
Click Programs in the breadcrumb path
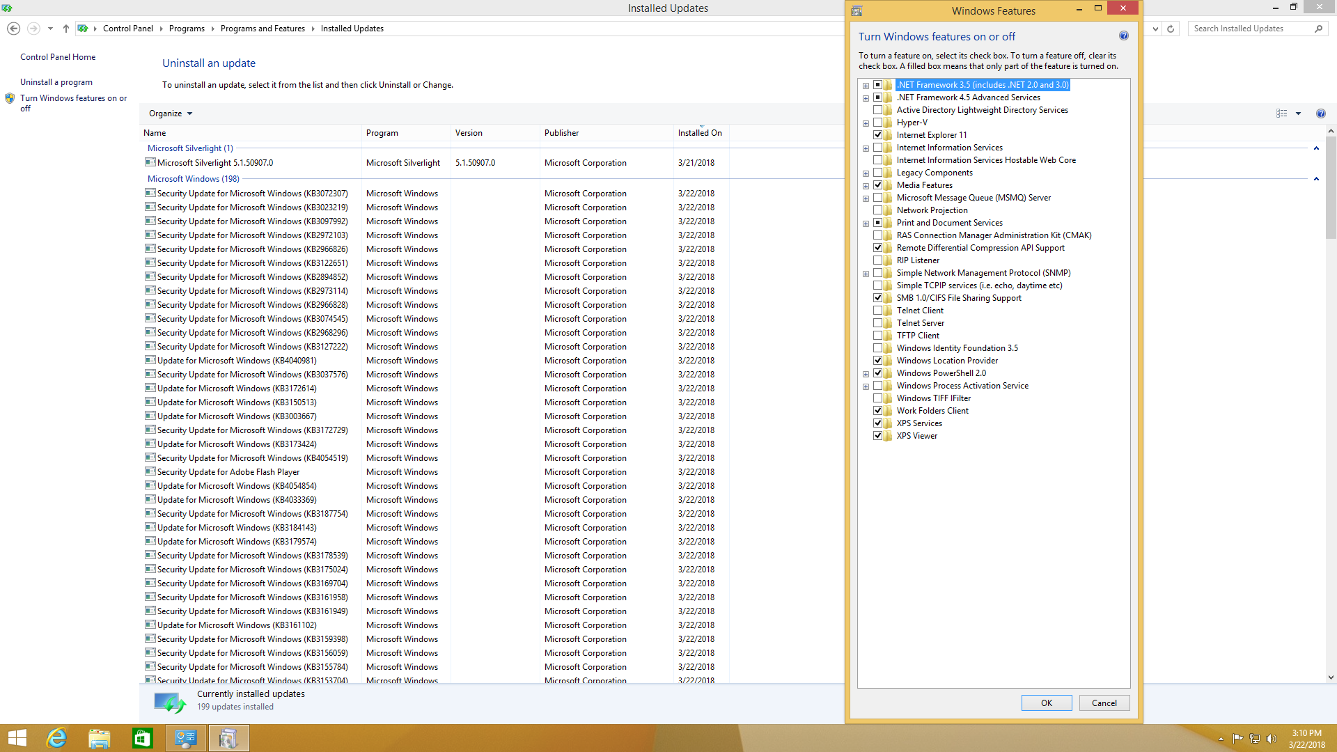tap(187, 29)
